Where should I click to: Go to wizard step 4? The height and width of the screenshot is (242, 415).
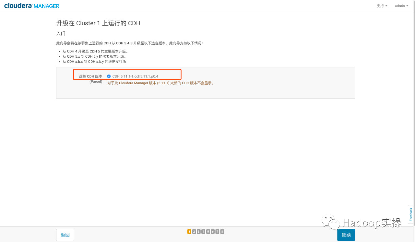pyautogui.click(x=203, y=232)
